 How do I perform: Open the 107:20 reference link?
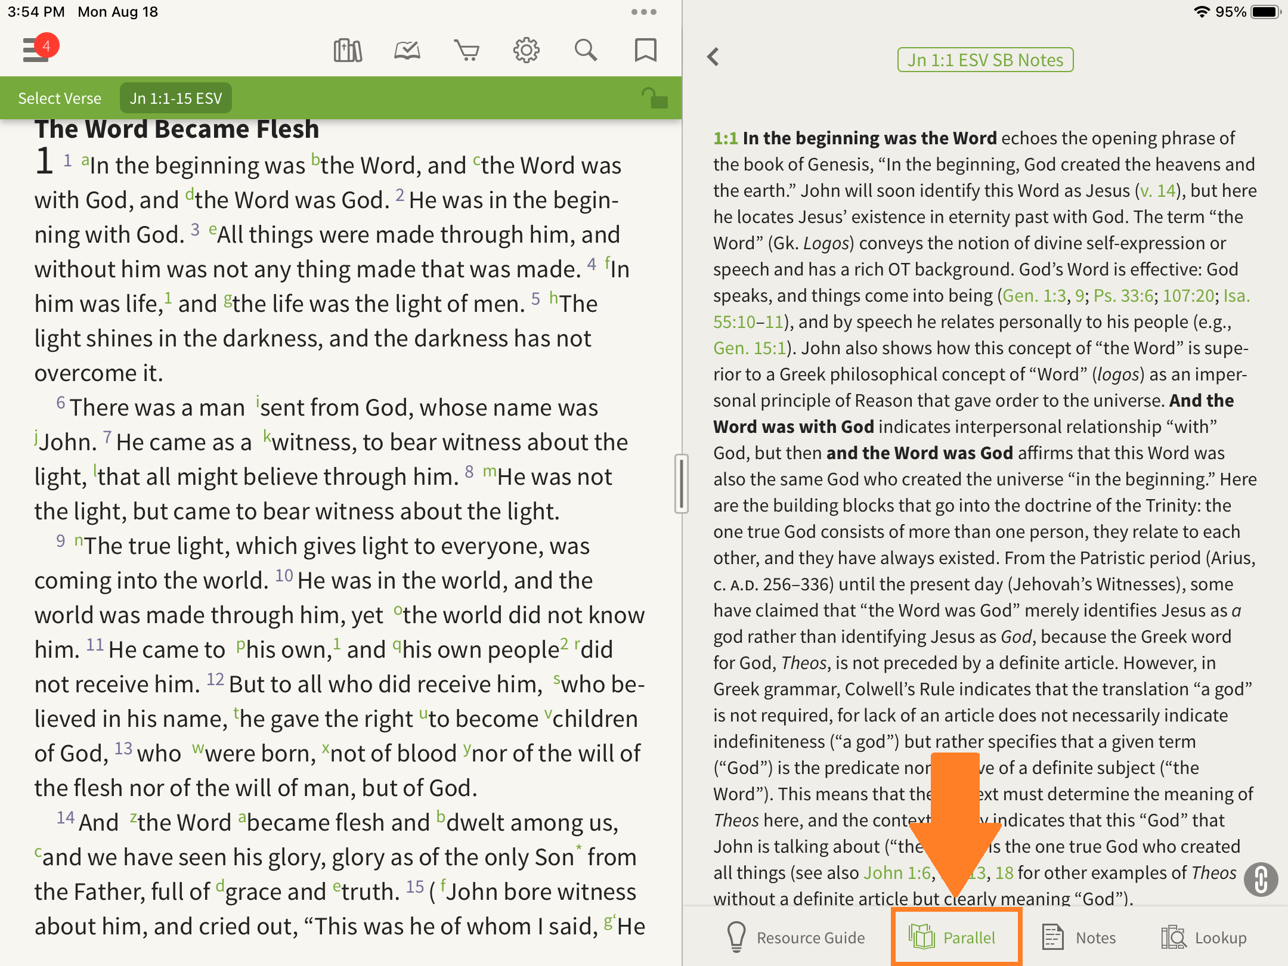1188,296
